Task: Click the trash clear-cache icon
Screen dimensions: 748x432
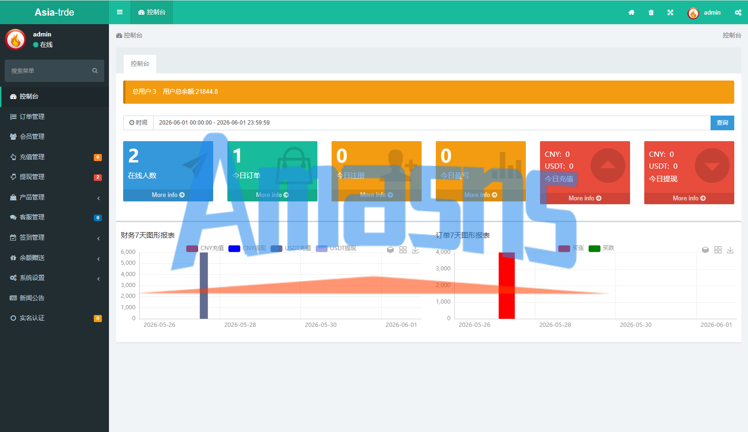Action: click(x=651, y=12)
